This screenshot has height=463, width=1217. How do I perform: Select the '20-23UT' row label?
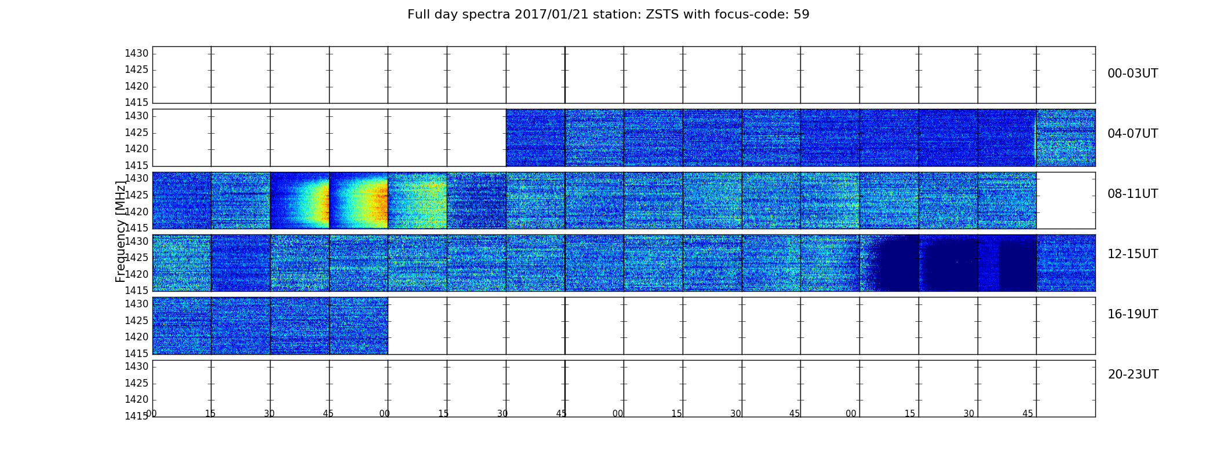pos(1133,374)
